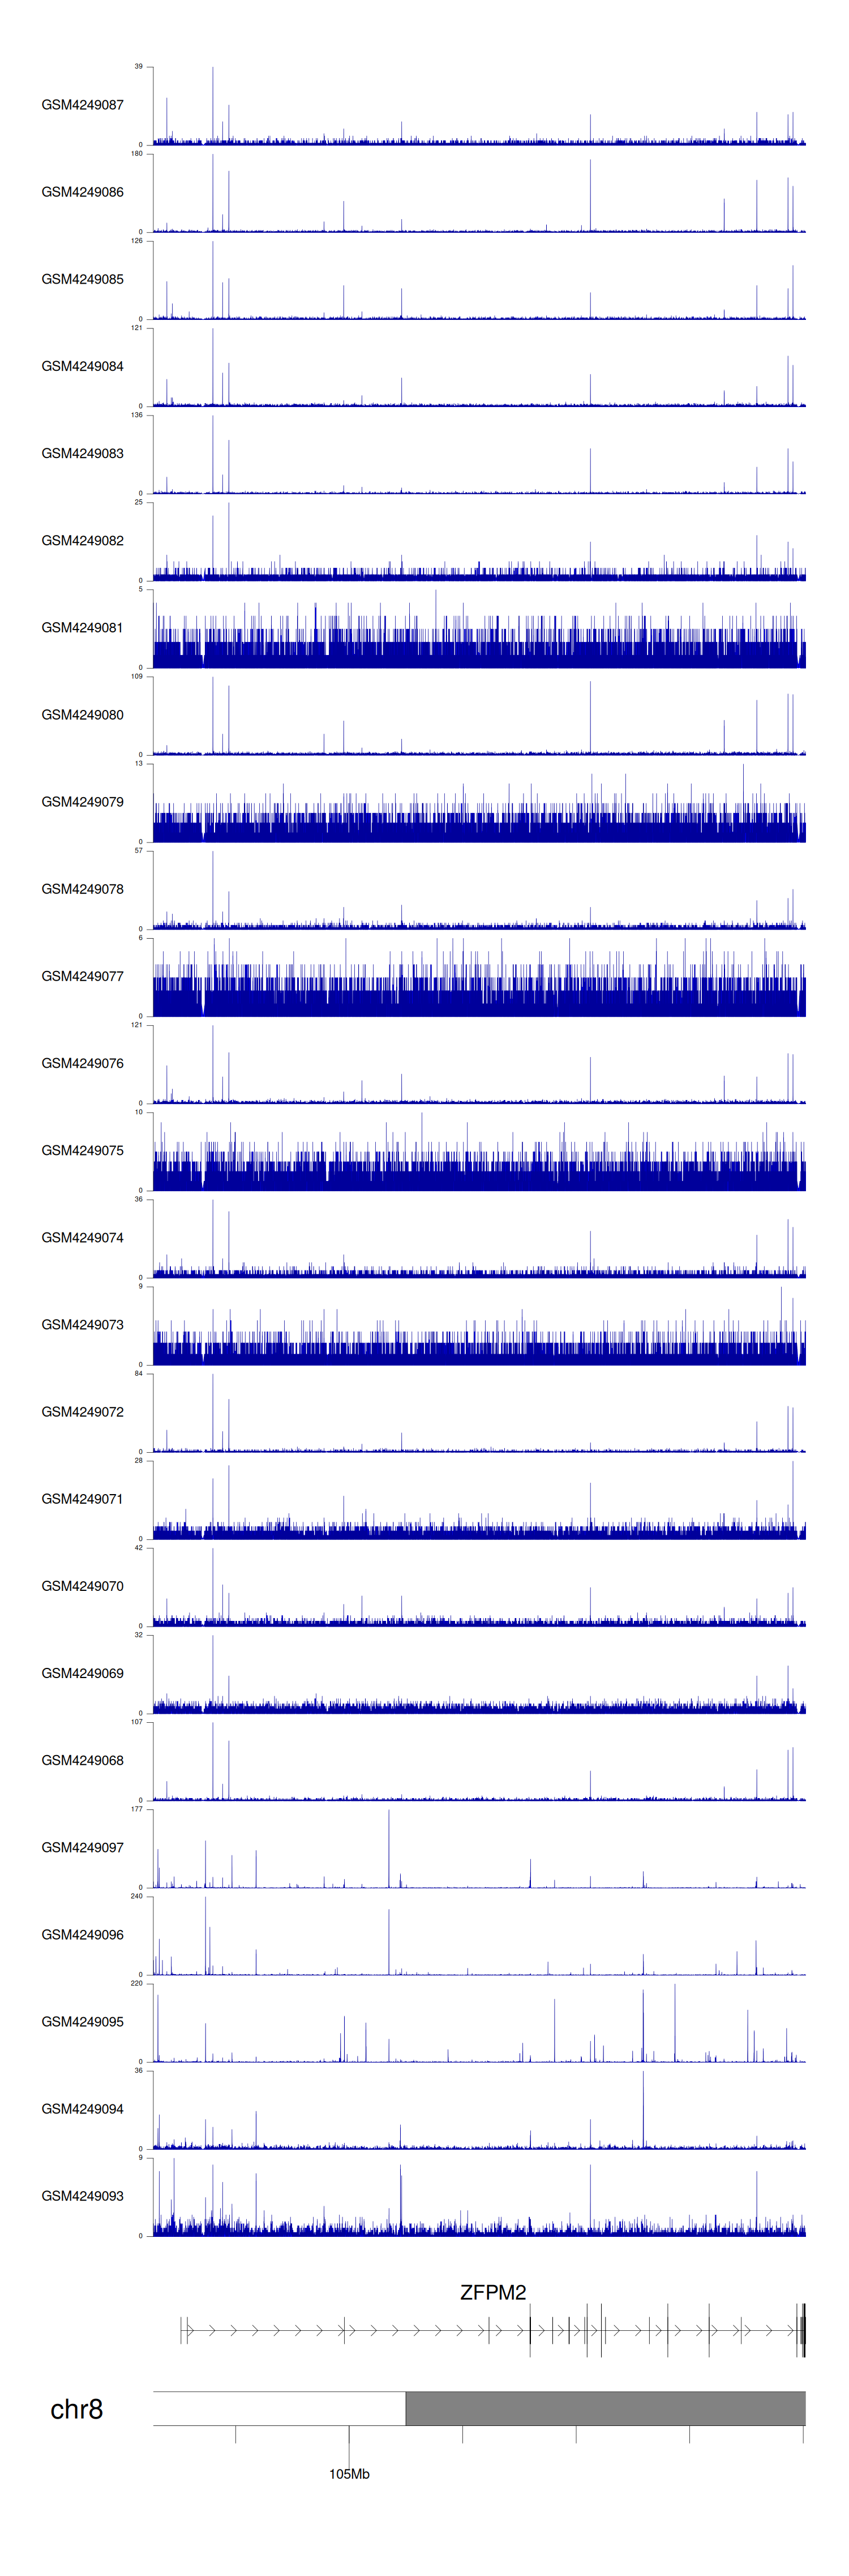Viewport: 849px width, 2576px height.
Task: Select the GSM4249075 track name
Action: [x=82, y=1150]
